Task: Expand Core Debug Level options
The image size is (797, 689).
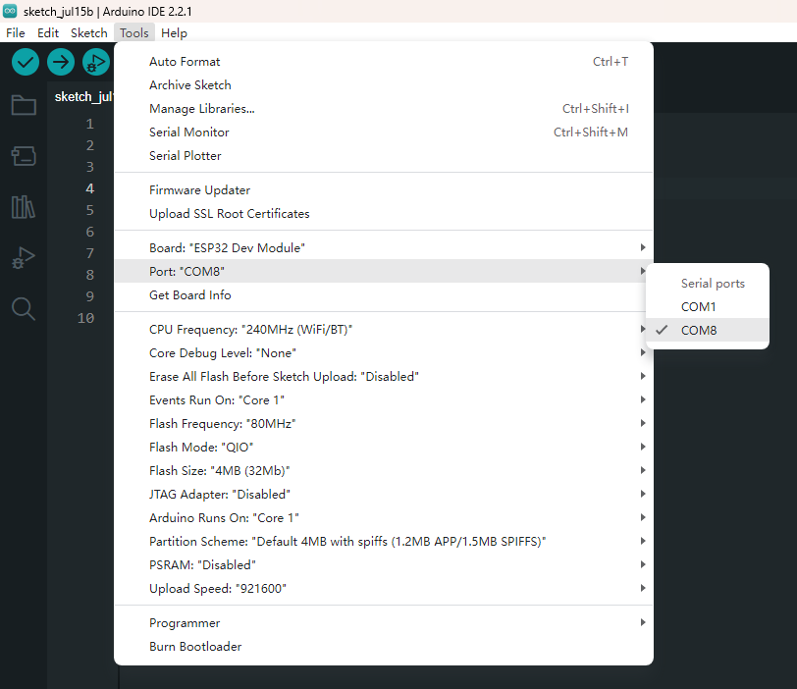Action: pos(384,353)
